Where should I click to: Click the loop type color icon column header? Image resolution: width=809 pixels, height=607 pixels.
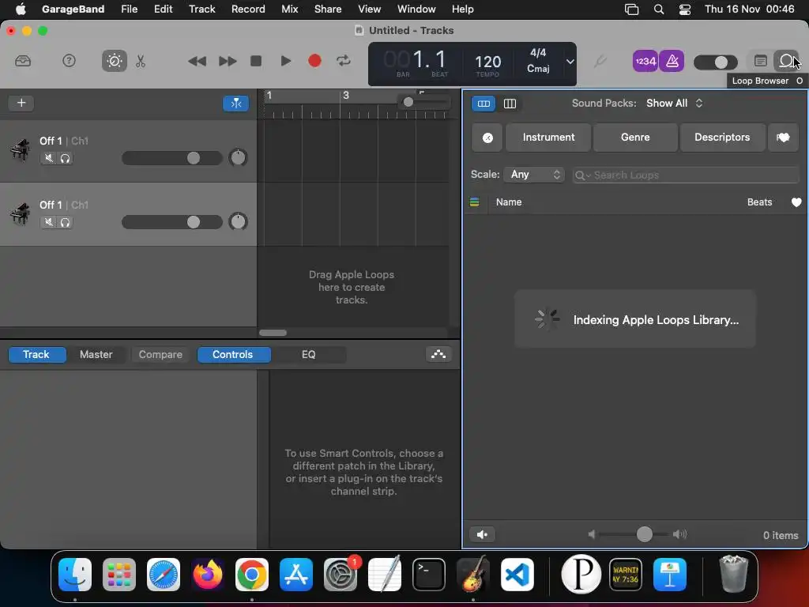click(475, 202)
